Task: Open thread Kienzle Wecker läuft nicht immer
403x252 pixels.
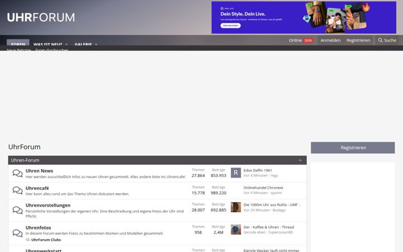Action: click(x=271, y=250)
